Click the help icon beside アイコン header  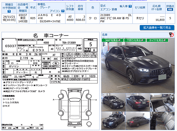(x=63, y=11)
